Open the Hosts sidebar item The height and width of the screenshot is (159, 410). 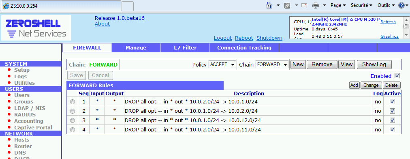coord(21,140)
